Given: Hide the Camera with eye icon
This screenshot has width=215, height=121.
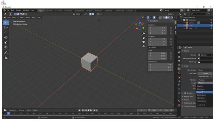Looking at the screenshot, I should [x=211, y=23].
